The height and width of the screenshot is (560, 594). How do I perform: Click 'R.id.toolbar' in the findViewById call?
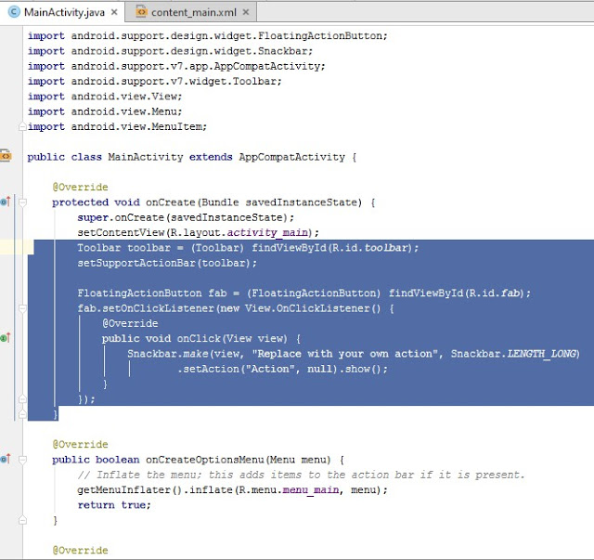tap(369, 248)
